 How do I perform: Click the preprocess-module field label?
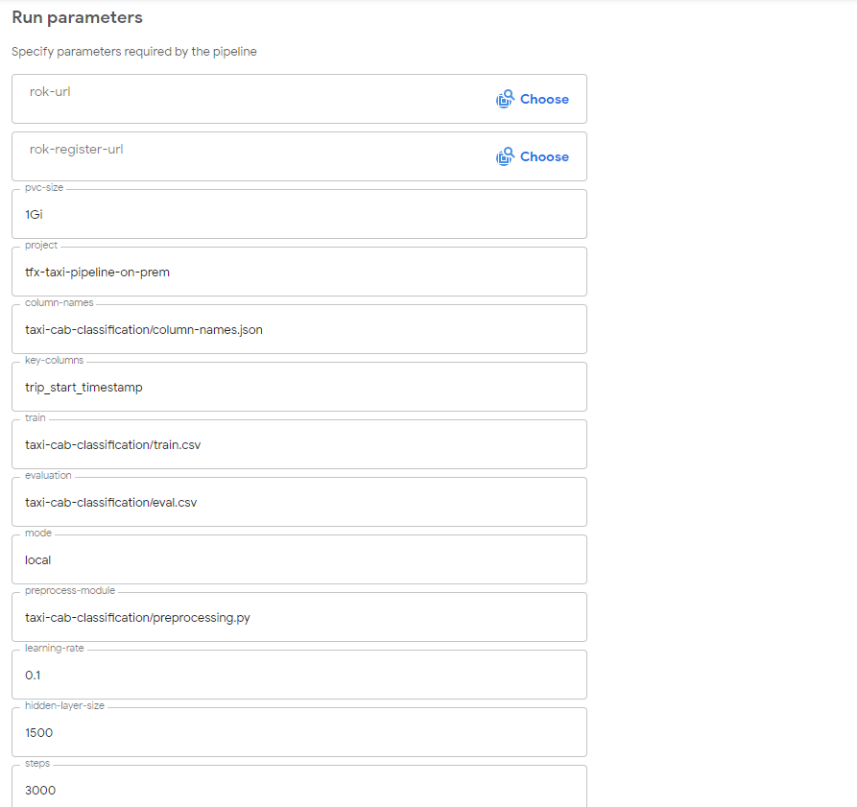click(x=70, y=591)
